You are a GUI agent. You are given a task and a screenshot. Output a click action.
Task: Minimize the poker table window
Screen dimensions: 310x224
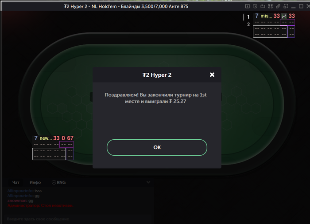293,7
